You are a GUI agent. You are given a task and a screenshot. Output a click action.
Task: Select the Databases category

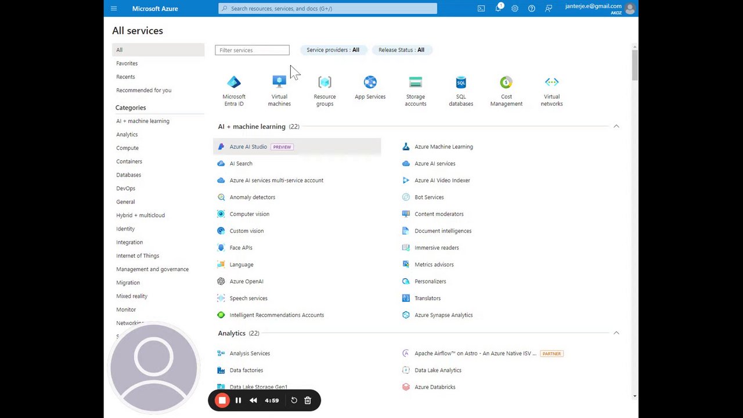(x=128, y=175)
